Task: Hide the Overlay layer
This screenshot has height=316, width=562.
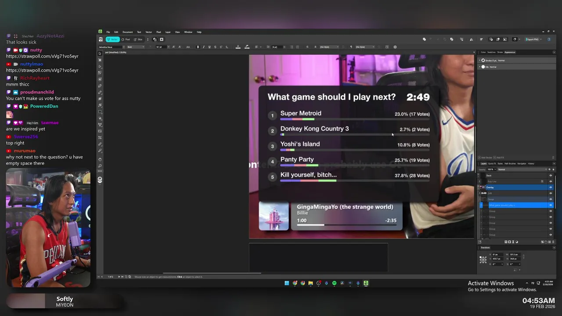Action: pos(551,187)
